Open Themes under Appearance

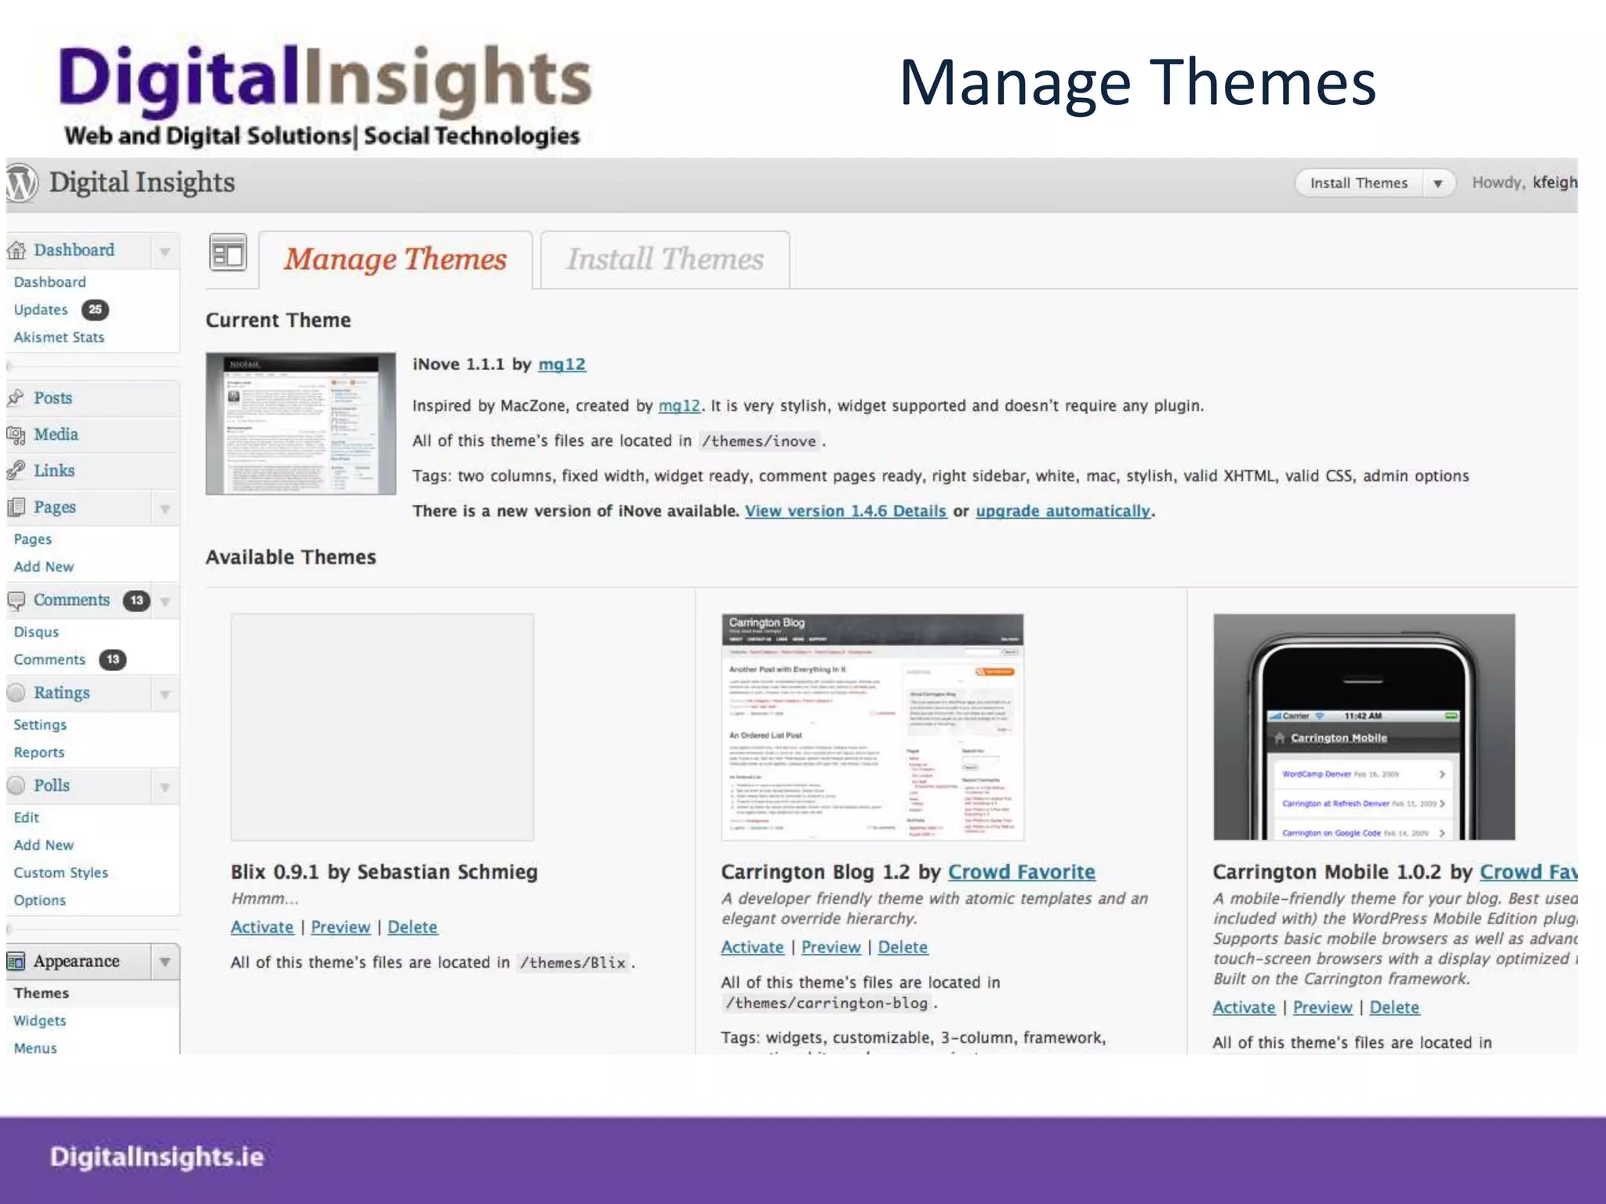tap(42, 993)
